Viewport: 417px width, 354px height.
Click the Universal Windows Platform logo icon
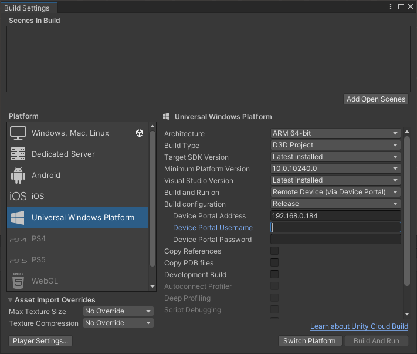point(18,217)
